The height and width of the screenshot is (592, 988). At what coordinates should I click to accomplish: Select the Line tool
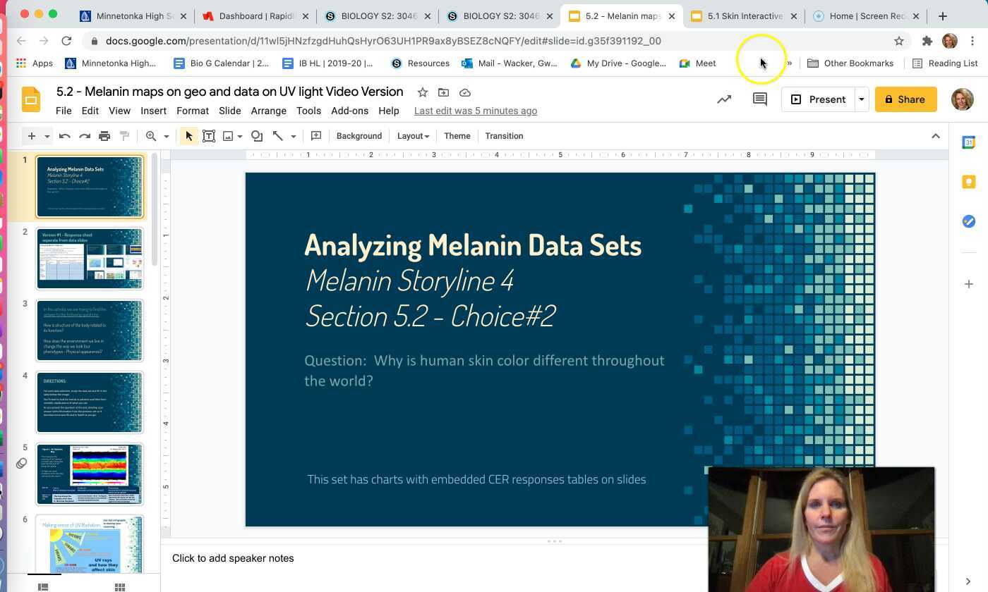(x=278, y=135)
